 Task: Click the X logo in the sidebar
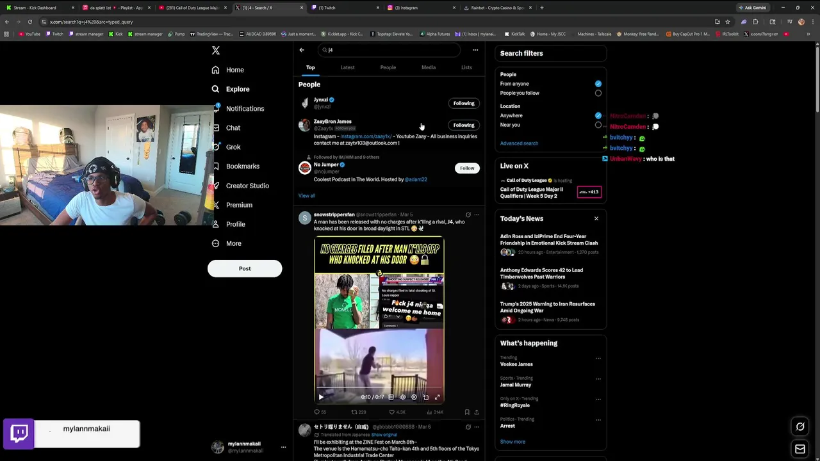pos(216,51)
